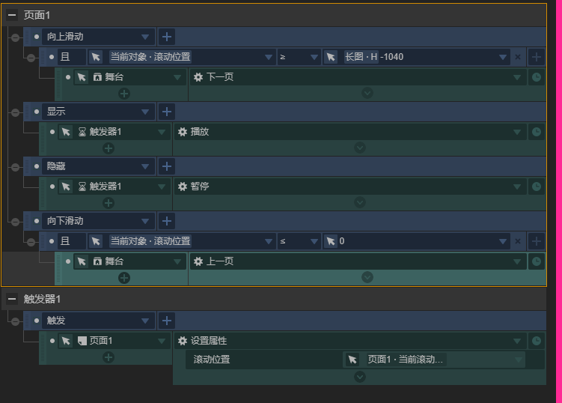The image size is (562, 403).
Task: Delete the ≤ 0 condition
Action: point(518,241)
